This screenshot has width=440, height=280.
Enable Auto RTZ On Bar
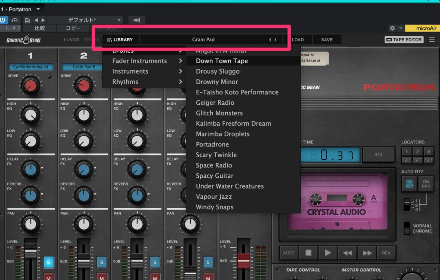pyautogui.click(x=426, y=183)
